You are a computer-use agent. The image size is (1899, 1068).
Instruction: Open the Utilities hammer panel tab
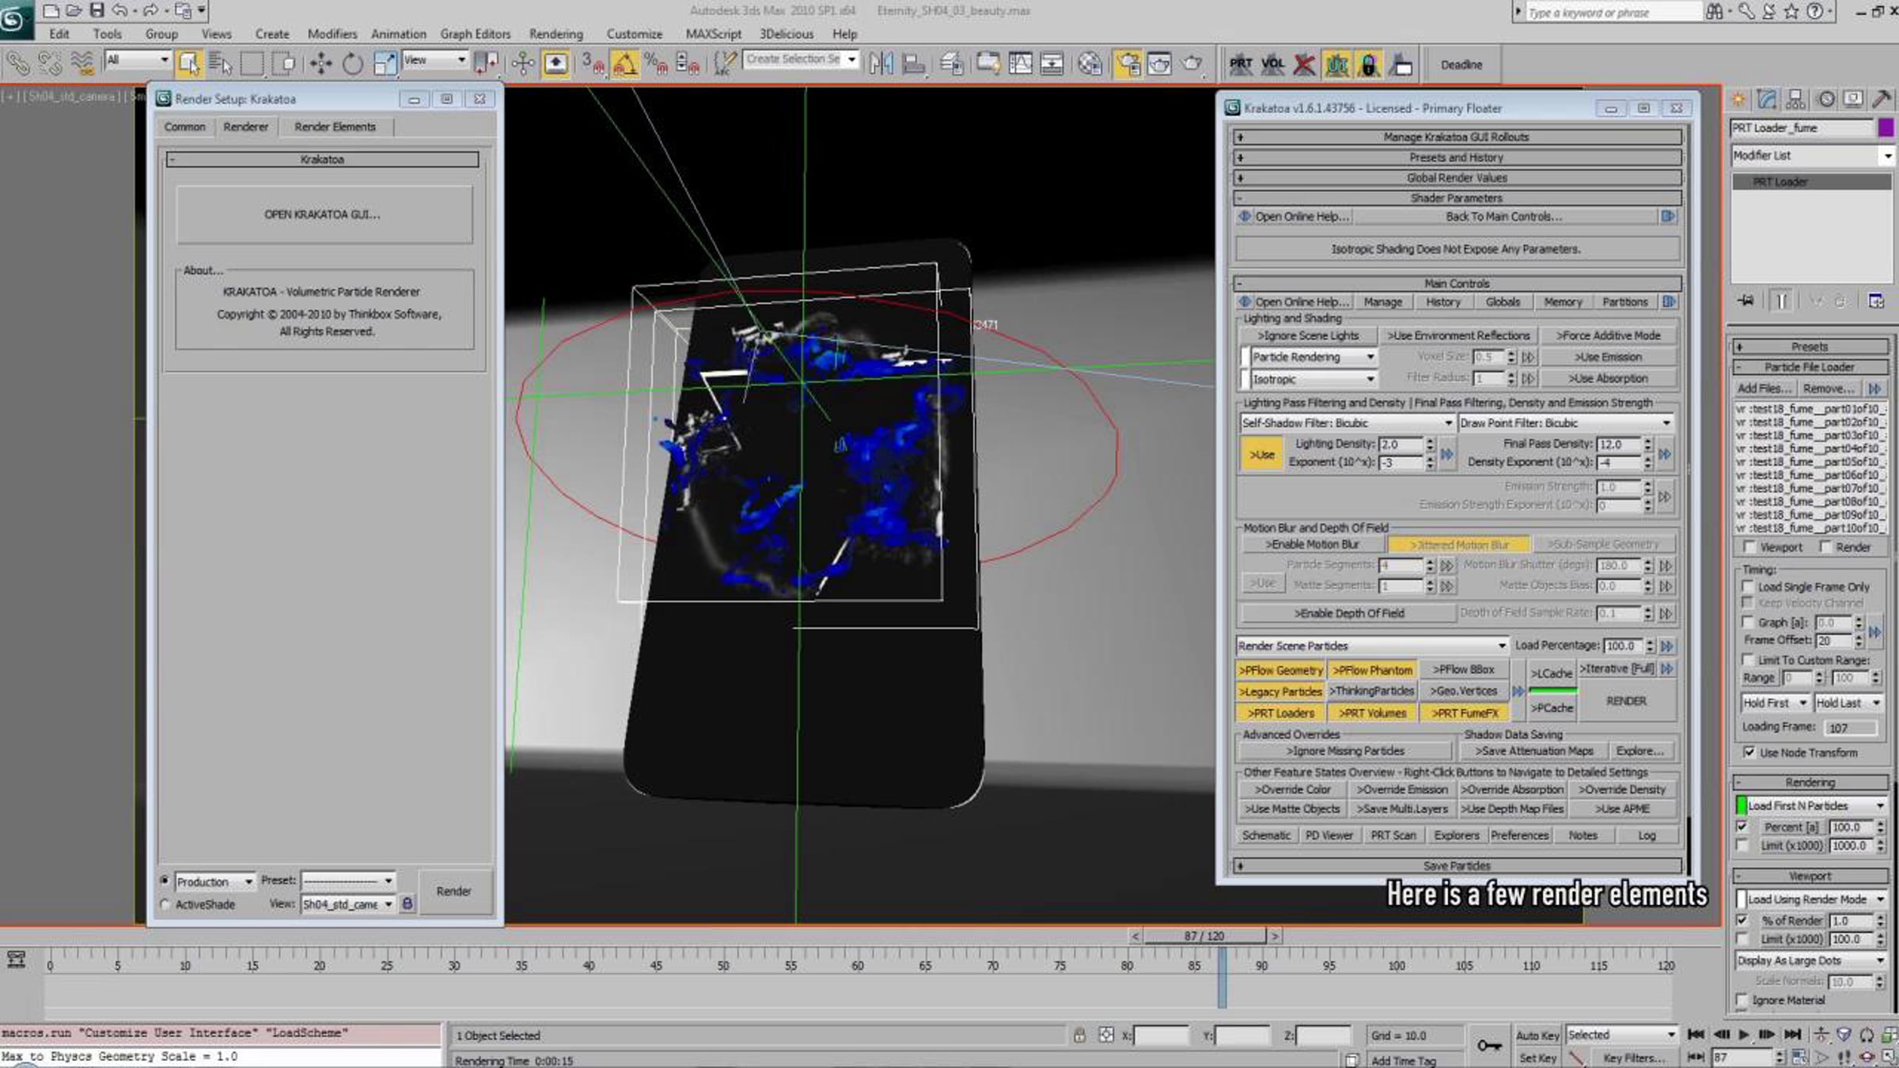1881,100
